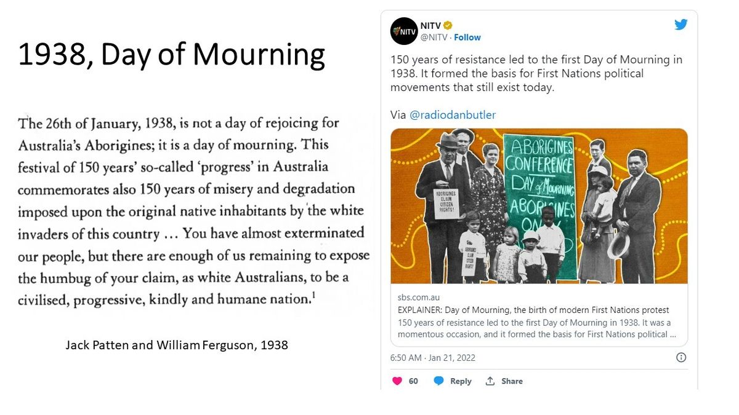
Task: Click the reply speech bubble icon
Action: (438, 381)
